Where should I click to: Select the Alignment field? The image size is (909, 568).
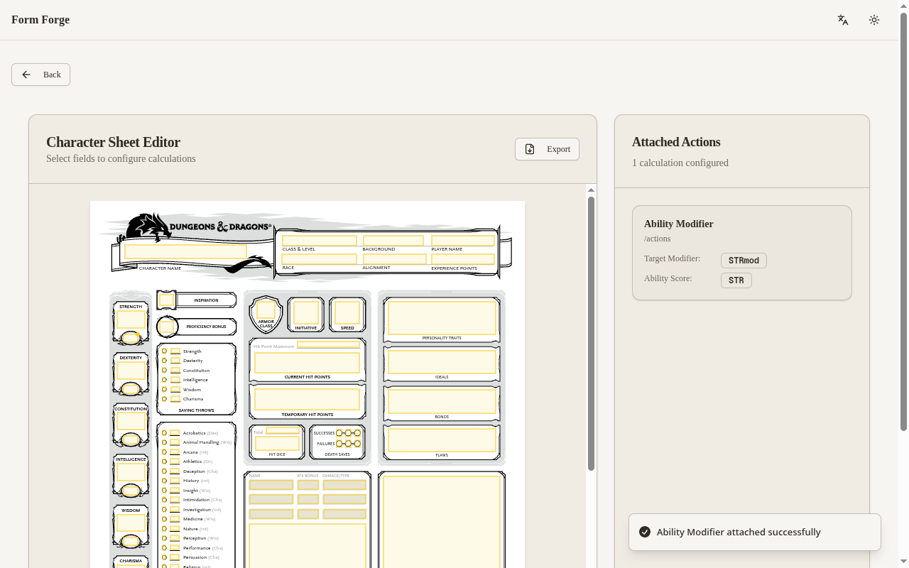coord(394,259)
